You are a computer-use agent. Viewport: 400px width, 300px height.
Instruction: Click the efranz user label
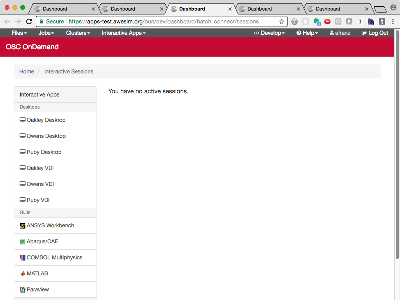click(340, 33)
